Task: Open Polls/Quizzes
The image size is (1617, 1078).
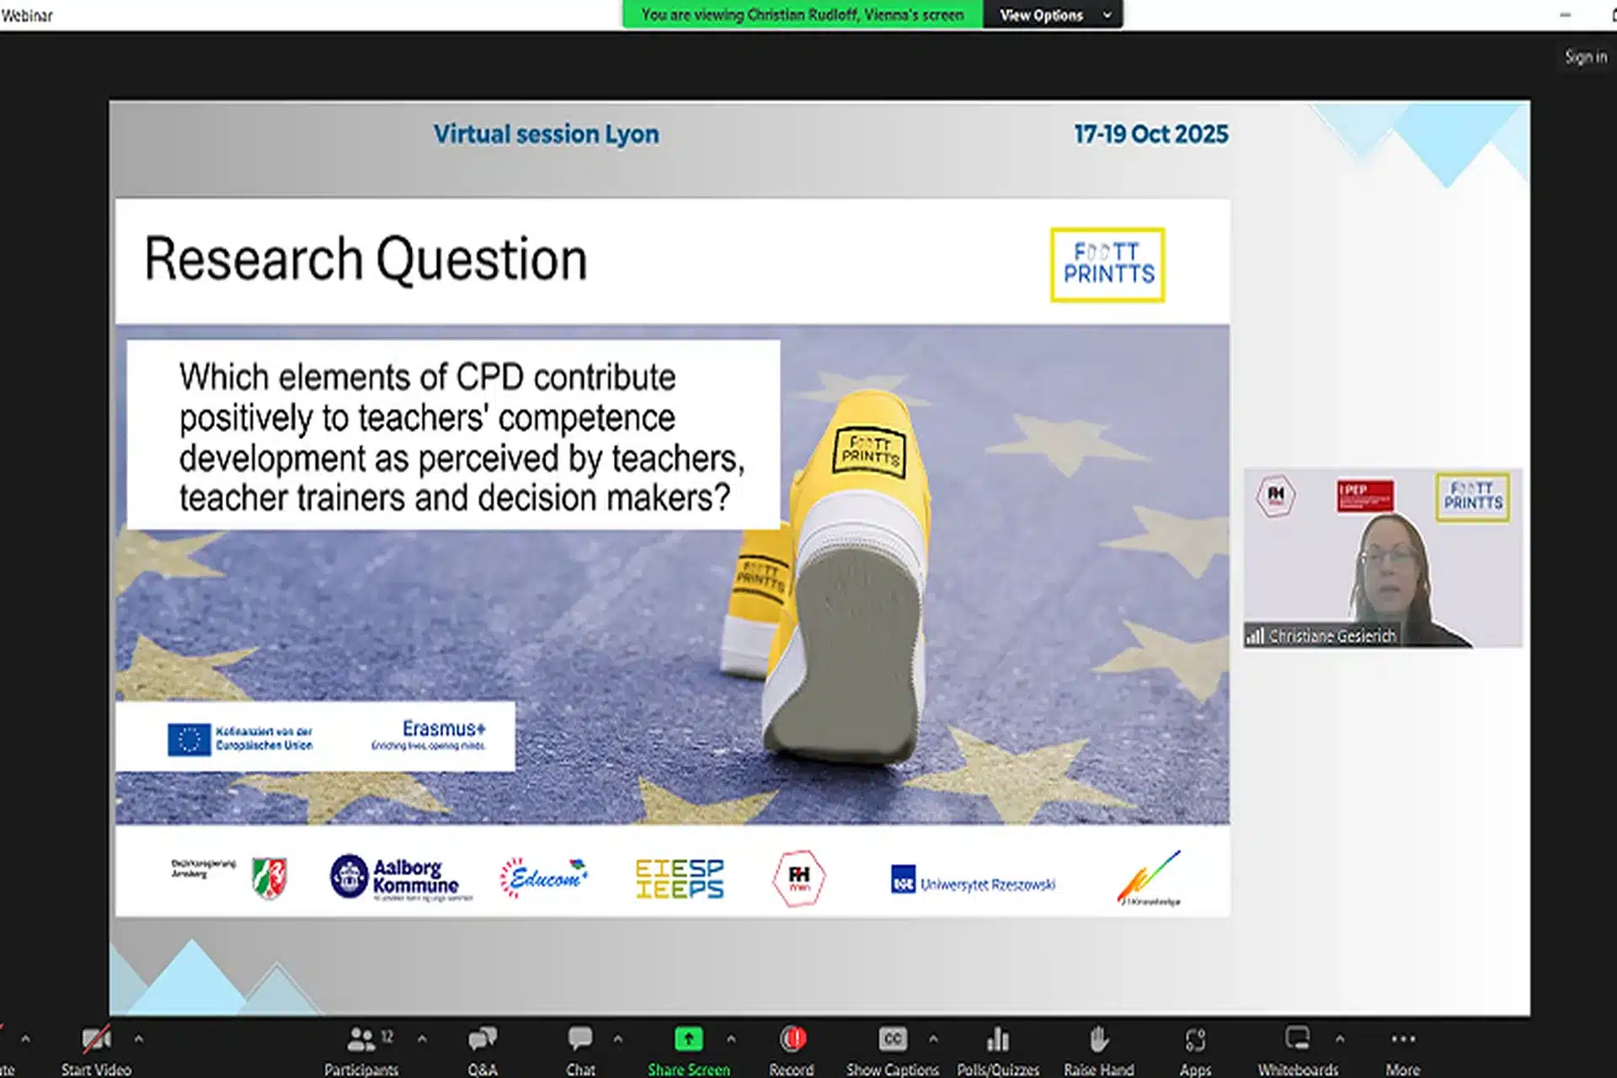Action: click(x=998, y=1040)
